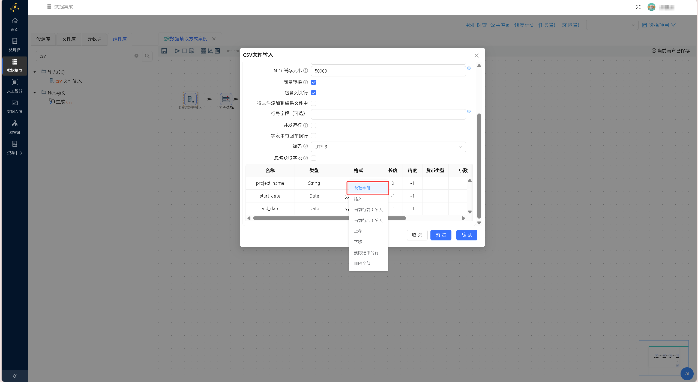This screenshot has width=698, height=382.
Task: Open 人工智能 in the sidebar
Action: pyautogui.click(x=15, y=86)
